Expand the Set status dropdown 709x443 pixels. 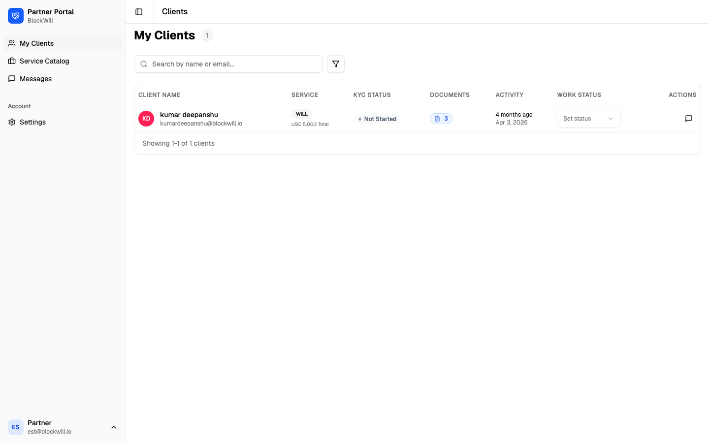589,119
